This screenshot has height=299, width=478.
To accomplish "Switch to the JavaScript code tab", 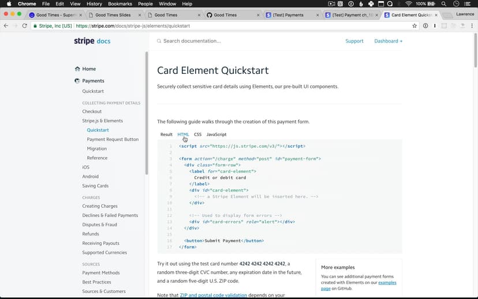I will (x=216, y=134).
